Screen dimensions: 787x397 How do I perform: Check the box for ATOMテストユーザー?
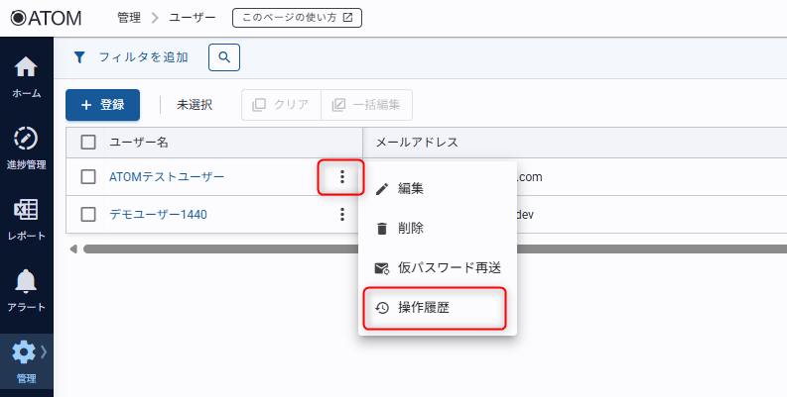(88, 177)
